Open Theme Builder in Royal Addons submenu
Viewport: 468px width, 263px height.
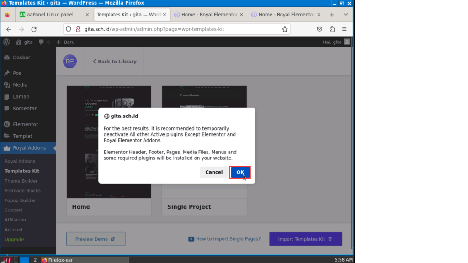pyautogui.click(x=21, y=181)
